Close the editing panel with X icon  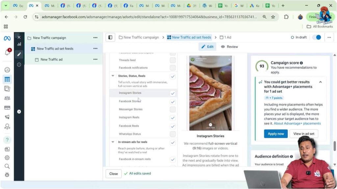click(x=19, y=37)
